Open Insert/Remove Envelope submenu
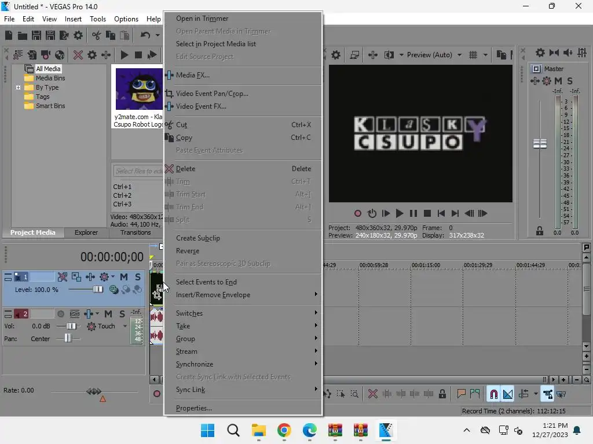Screen dimensions: 593x444 [x=243, y=295]
